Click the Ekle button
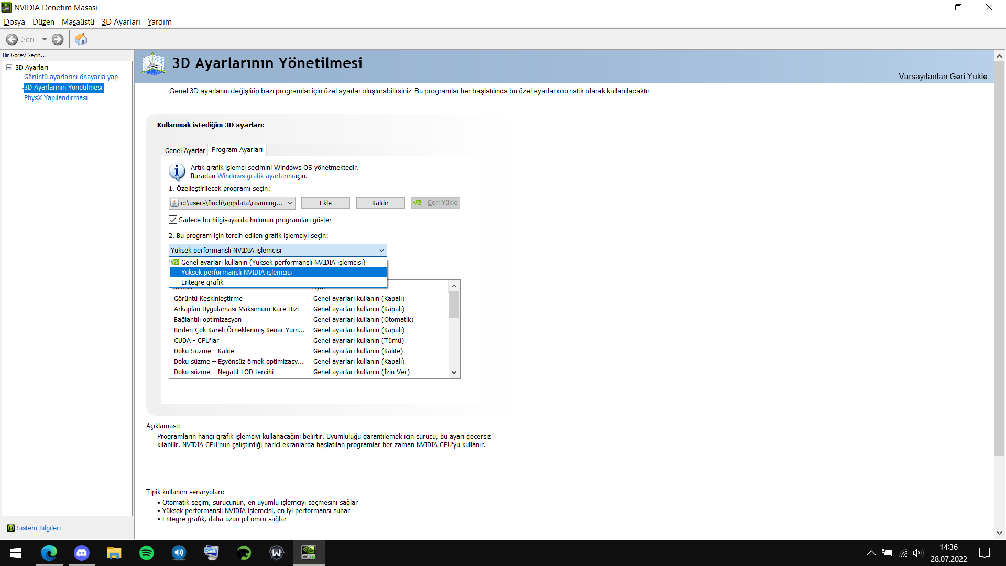The image size is (1006, 566). [x=325, y=203]
